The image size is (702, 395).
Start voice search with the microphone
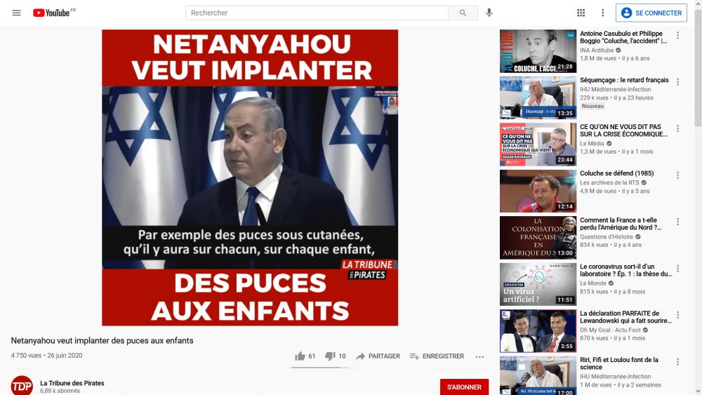[x=489, y=13]
